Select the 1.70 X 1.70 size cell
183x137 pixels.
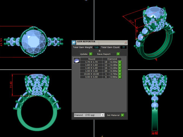91,62
